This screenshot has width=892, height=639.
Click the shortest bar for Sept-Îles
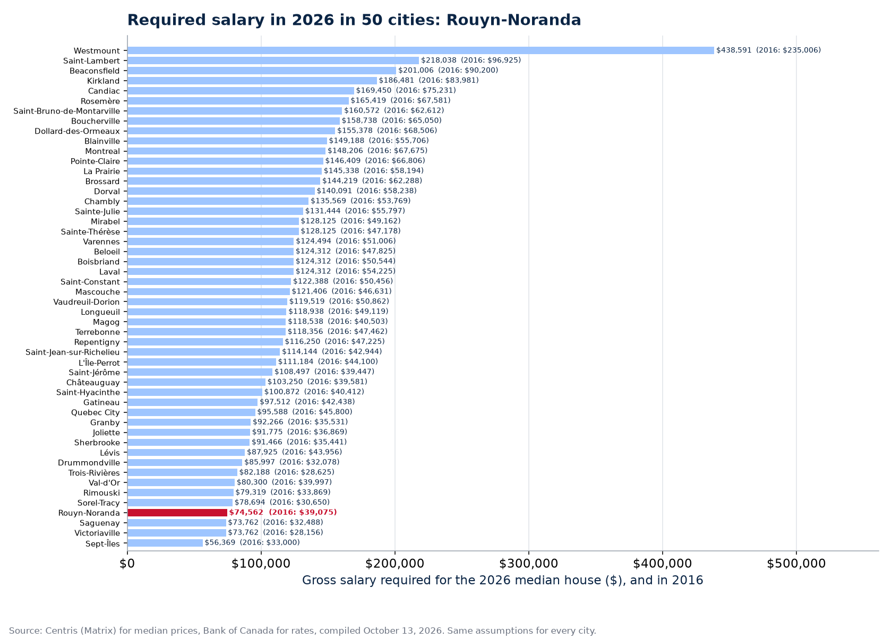point(165,543)
